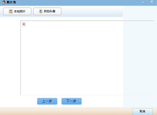Image resolution: width=157 pixels, height=115 pixels.
Task: Proceed with the 下一步 button
Action: tap(72, 101)
